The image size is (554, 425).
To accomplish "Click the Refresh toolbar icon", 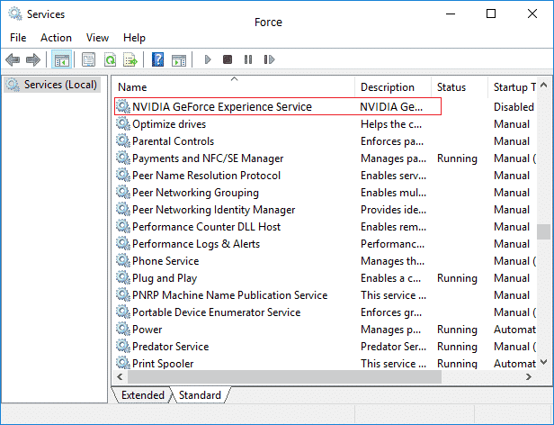I will point(110,60).
